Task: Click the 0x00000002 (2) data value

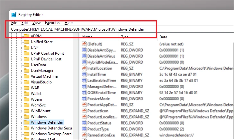Action: [x=172, y=129]
